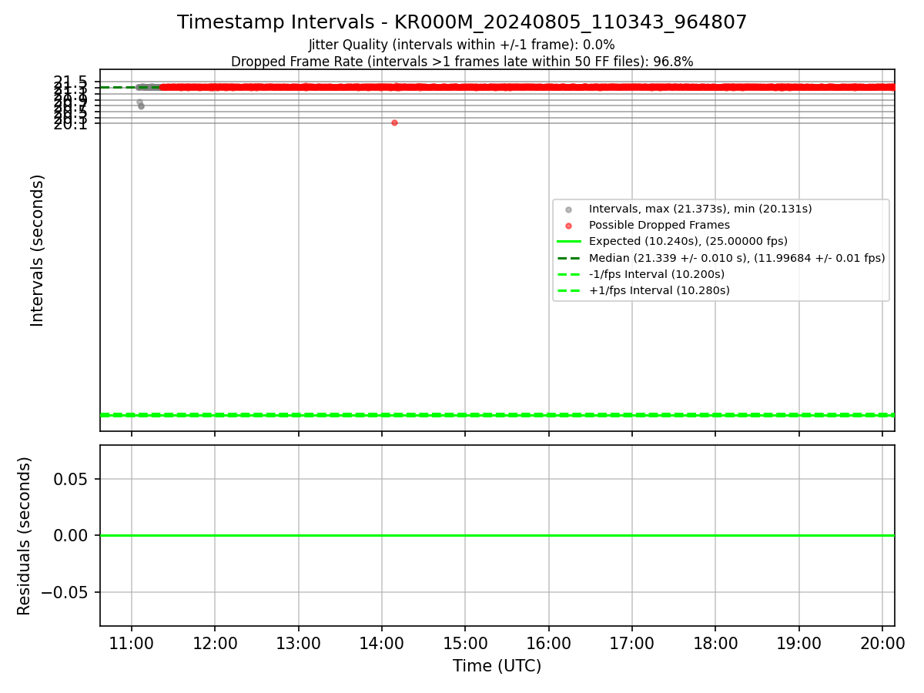This screenshot has height=693, width=924.
Task: Click legend entry 'Possible Dropped Frames'
Action: point(659,225)
